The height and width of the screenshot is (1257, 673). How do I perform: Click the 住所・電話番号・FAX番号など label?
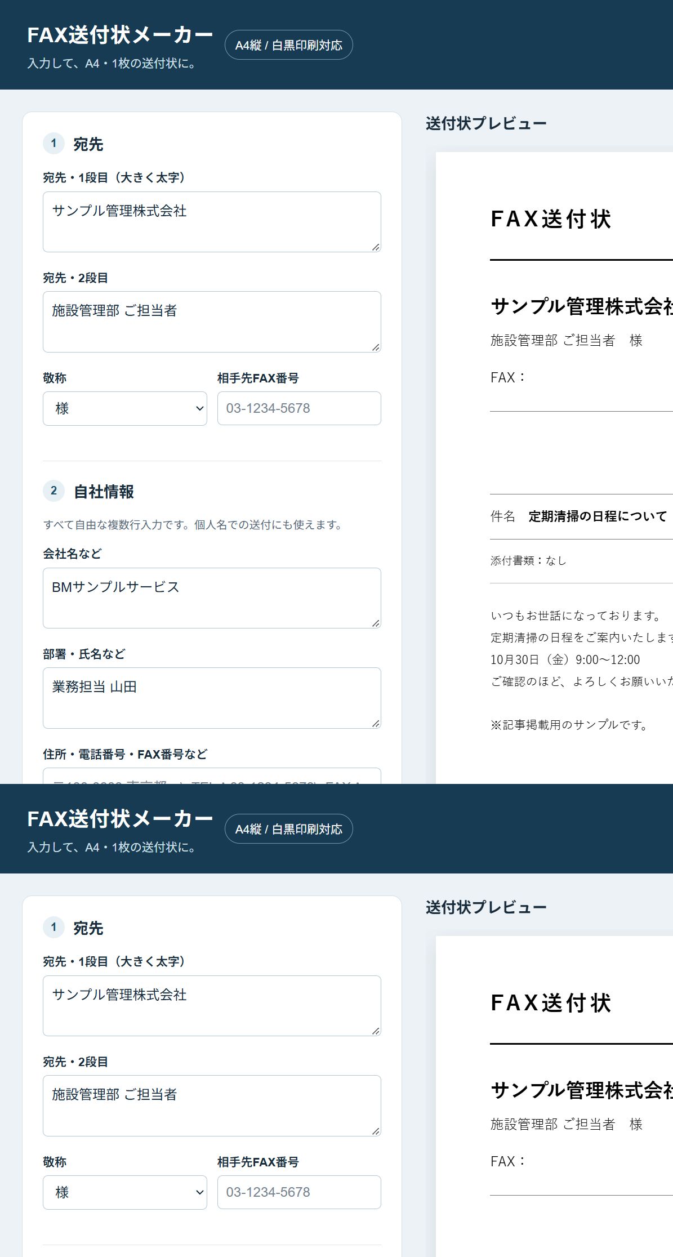(x=125, y=754)
